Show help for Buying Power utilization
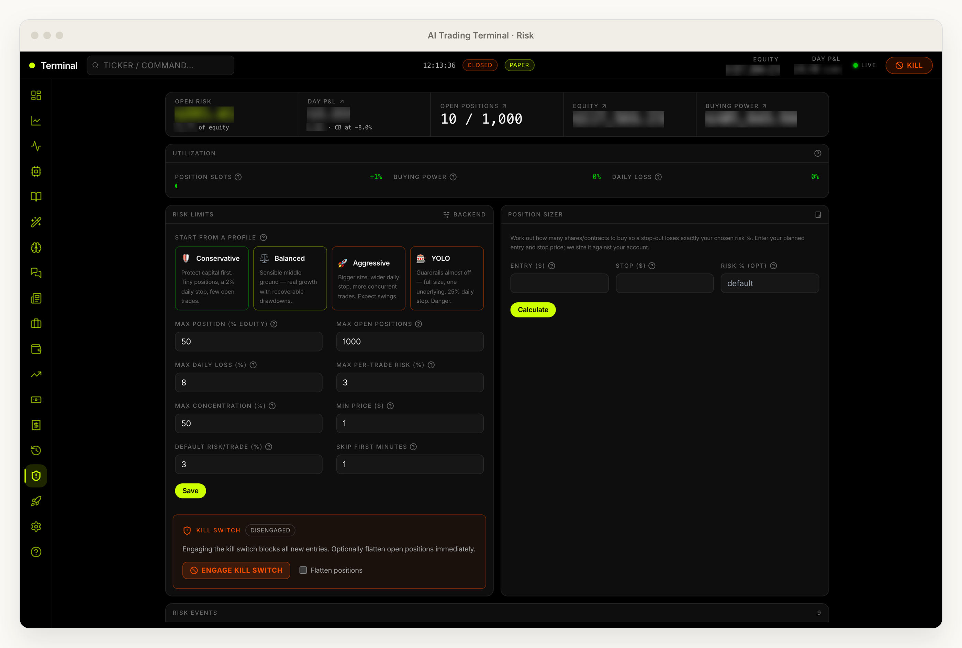The width and height of the screenshot is (962, 648). (x=453, y=177)
